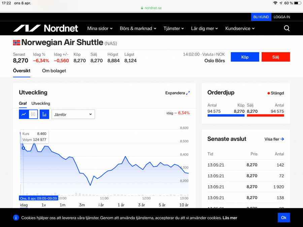Image resolution: width=303 pixels, height=227 pixels.
Task: Open the Utveckling chart tab
Action: [x=41, y=103]
